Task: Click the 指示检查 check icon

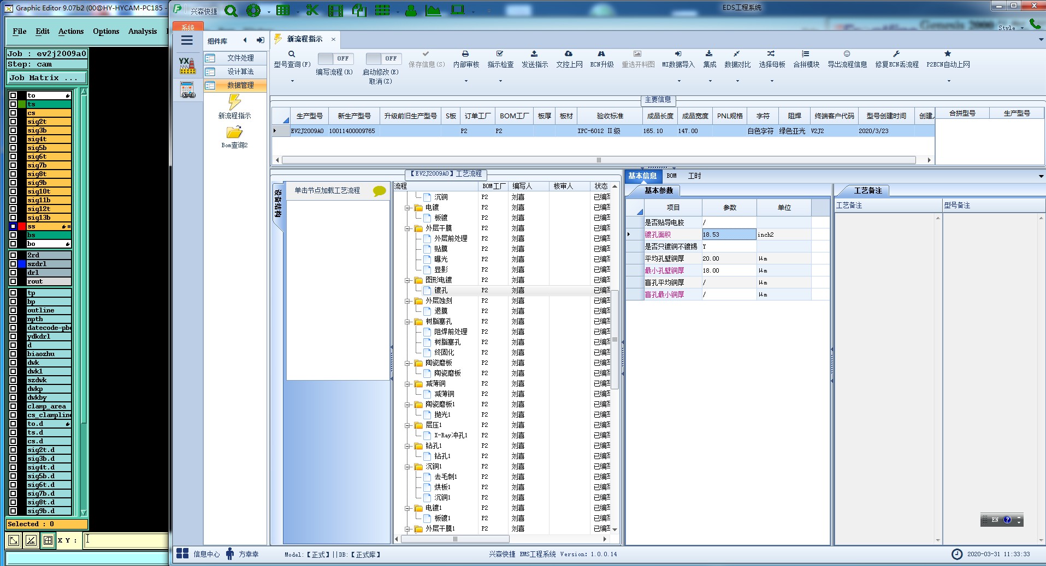Action: coord(500,54)
